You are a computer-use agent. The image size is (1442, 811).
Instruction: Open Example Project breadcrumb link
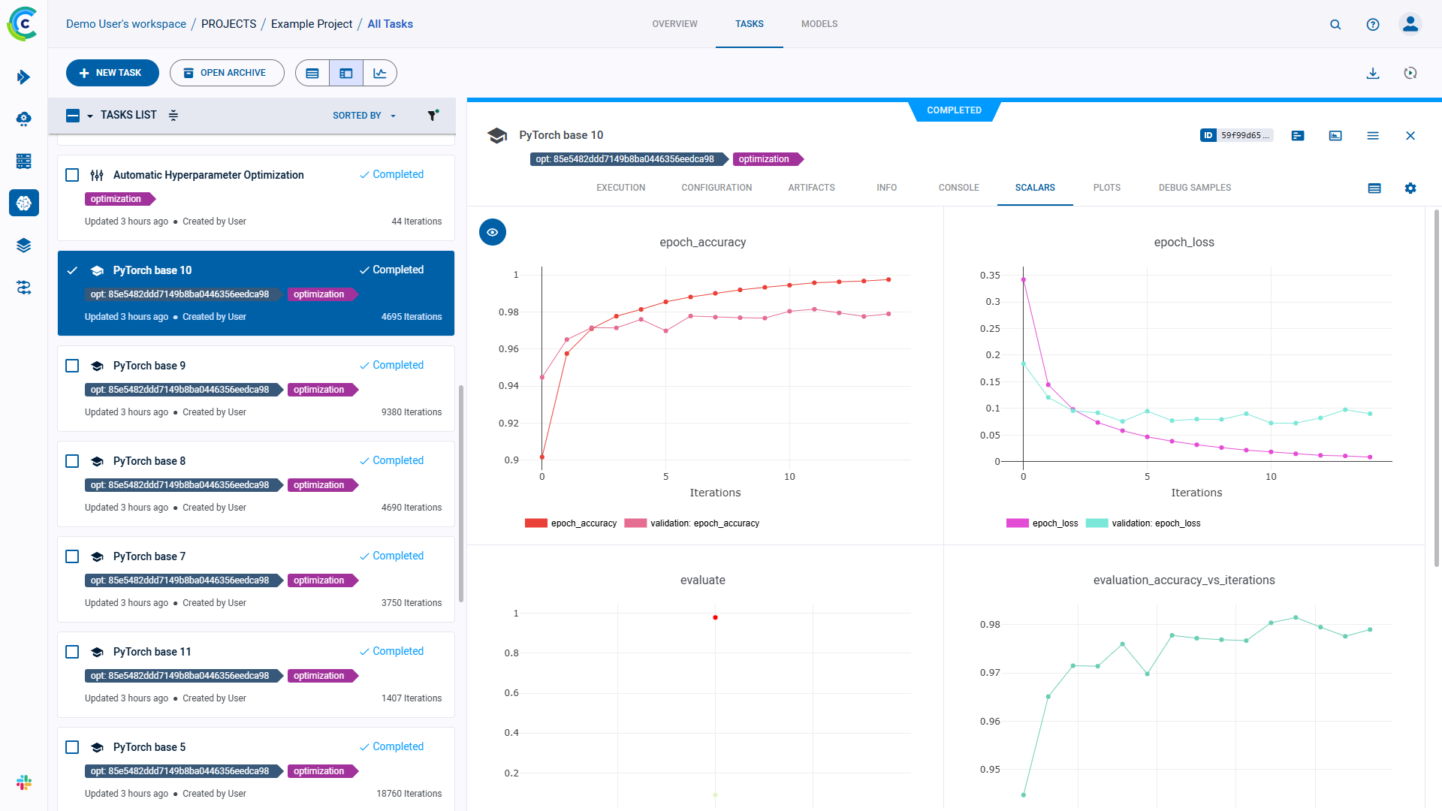[311, 23]
